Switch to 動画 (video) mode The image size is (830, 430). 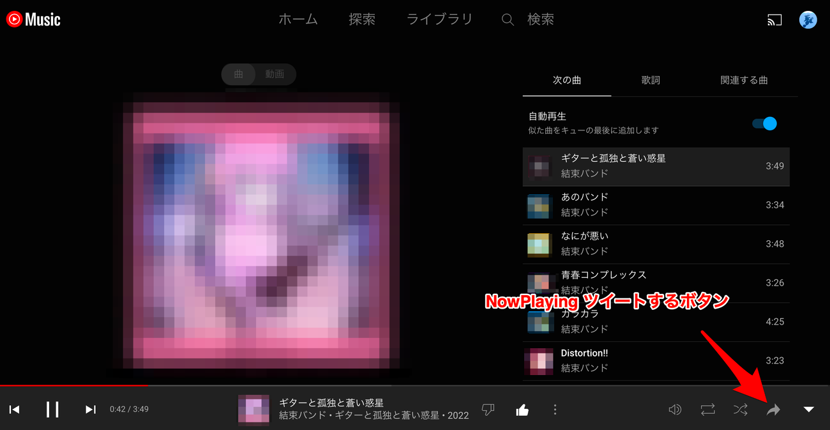point(275,75)
